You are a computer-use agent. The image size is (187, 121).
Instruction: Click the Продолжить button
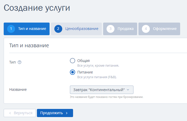click(55, 113)
